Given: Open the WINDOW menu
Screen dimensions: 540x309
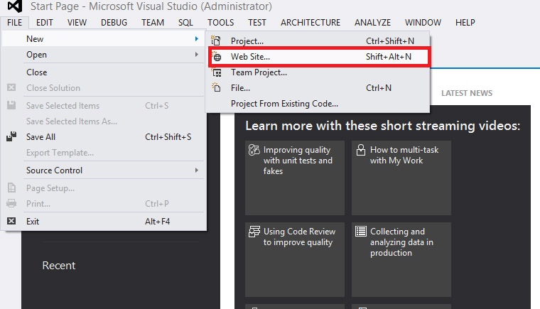Looking at the screenshot, I should click(423, 23).
